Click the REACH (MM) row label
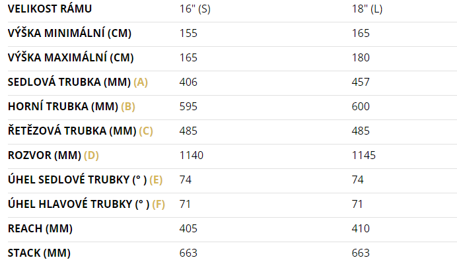 40,229
